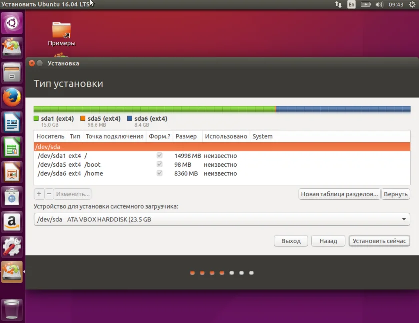The height and width of the screenshot is (323, 419).
Task: Select the /dev/sda5 /boot partition row
Action: 222,165
